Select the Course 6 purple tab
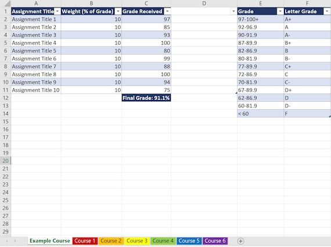The height and width of the screenshot is (247, 331). tap(215, 241)
